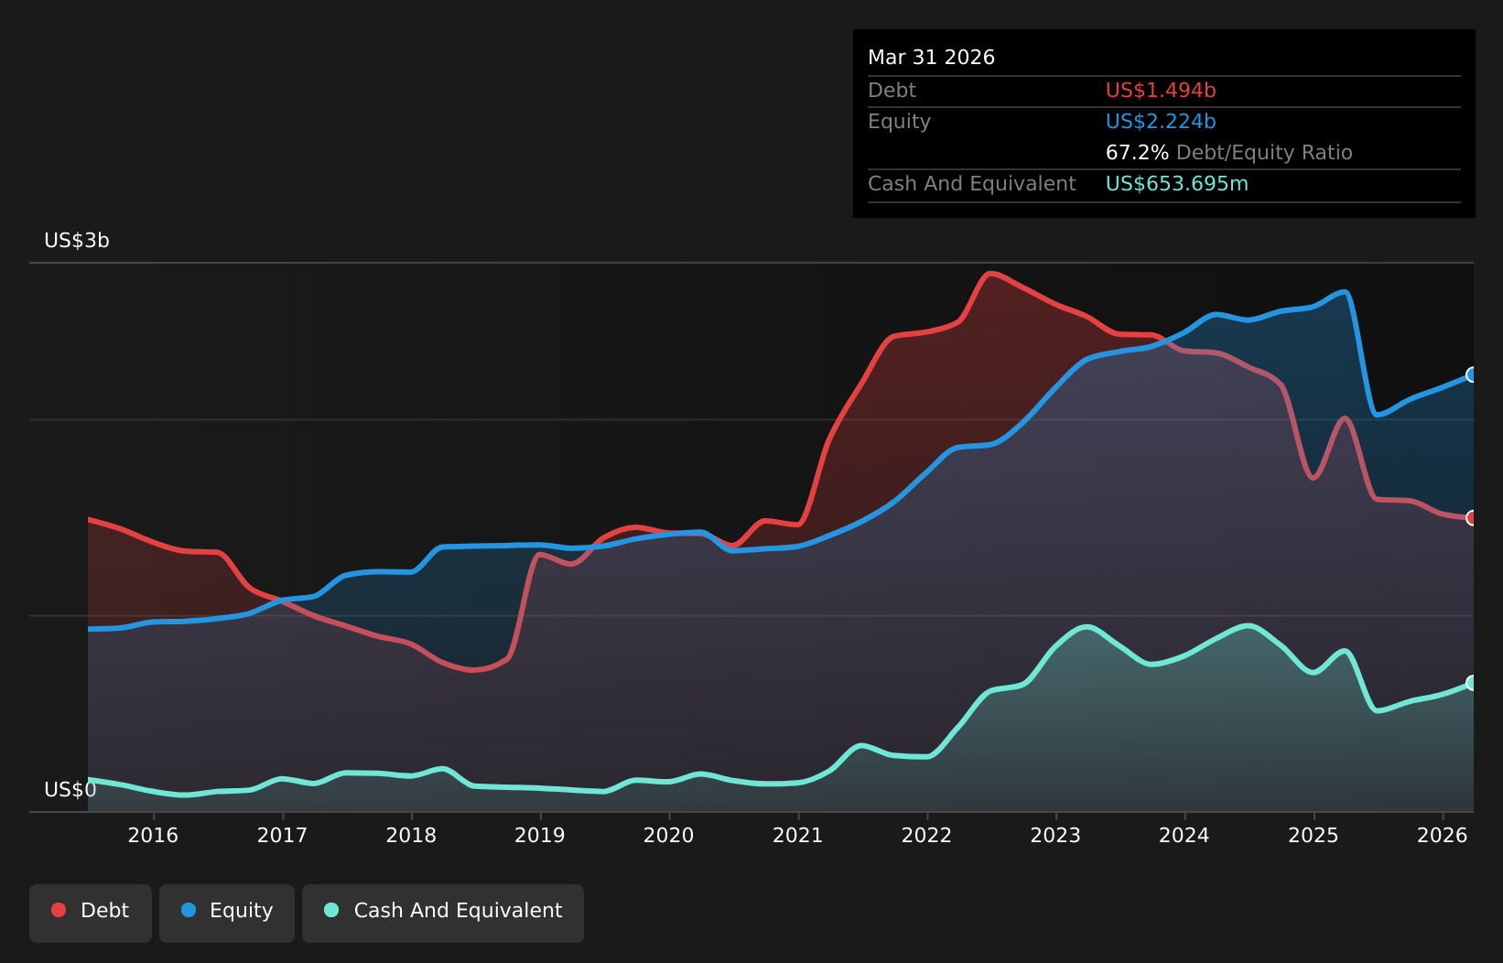The width and height of the screenshot is (1503, 963).
Task: Toggle the Equity series legend button
Action: pos(227,913)
